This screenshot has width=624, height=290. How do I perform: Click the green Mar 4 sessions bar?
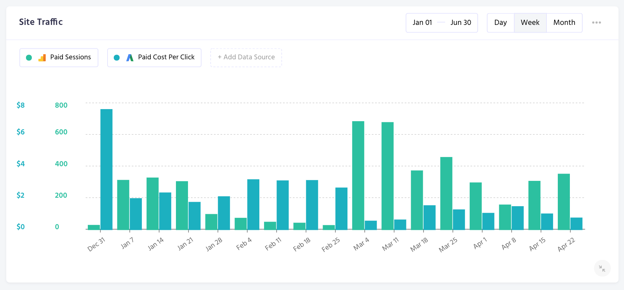(358, 175)
